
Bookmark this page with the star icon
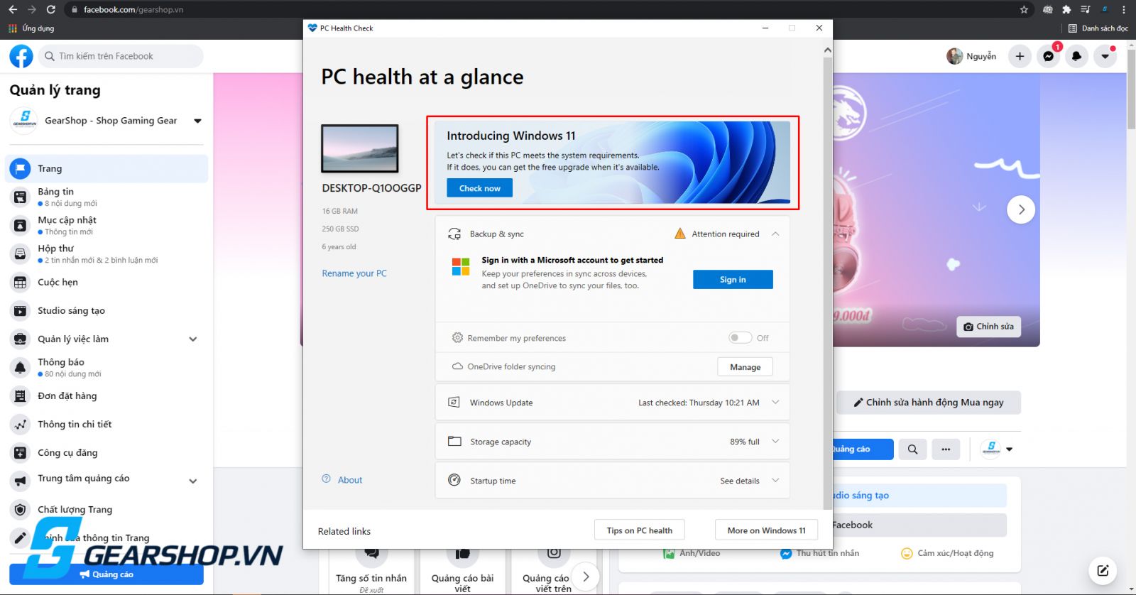coord(1024,9)
